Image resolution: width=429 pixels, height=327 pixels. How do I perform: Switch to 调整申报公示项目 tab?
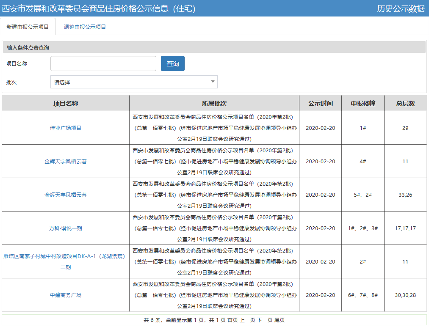tap(85, 27)
